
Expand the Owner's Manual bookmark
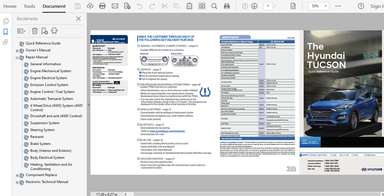click(x=17, y=51)
